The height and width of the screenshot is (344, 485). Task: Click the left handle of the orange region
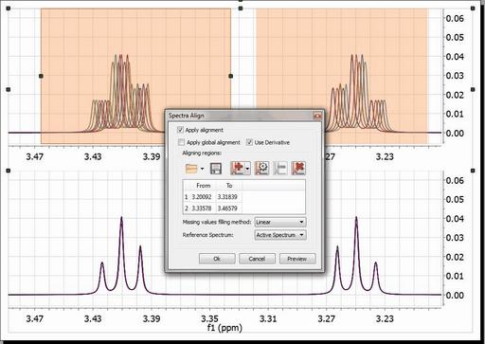[x=41, y=76]
